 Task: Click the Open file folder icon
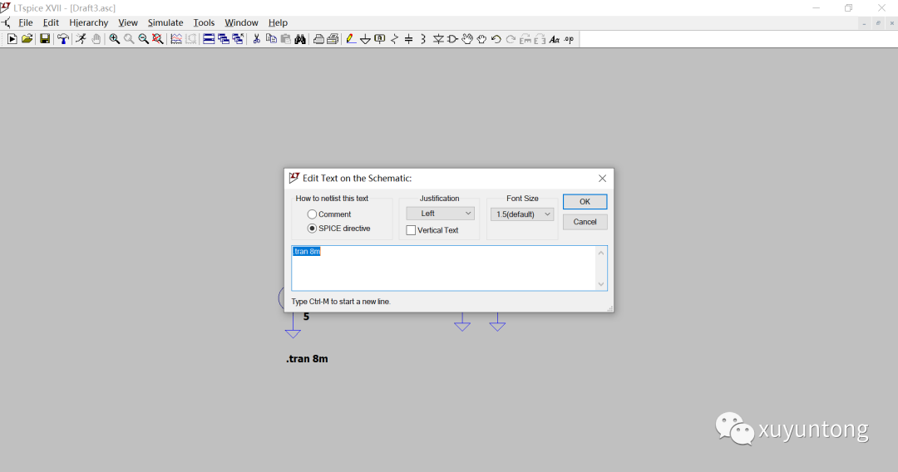tap(27, 39)
